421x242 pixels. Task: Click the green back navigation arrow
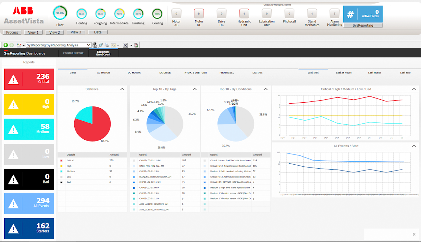click(x=6, y=45)
